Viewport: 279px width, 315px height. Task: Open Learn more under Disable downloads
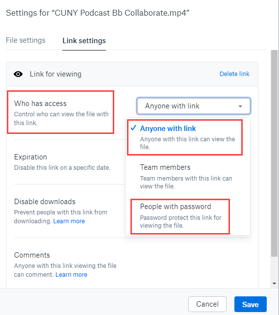tap(69, 221)
